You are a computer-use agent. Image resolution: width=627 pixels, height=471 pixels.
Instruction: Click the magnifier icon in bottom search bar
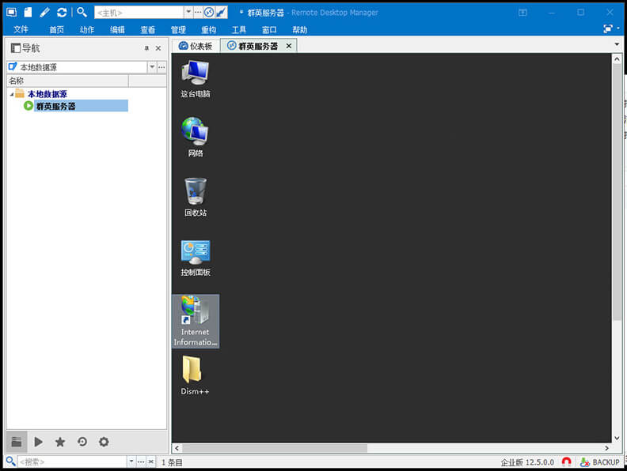coord(11,462)
